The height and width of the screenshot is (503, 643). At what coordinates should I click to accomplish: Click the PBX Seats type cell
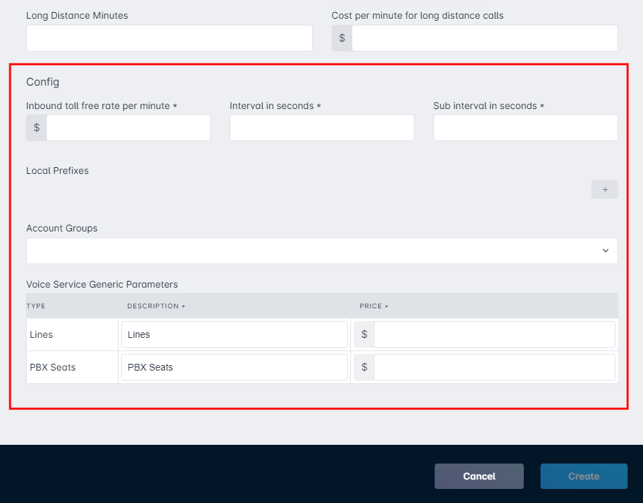72,367
